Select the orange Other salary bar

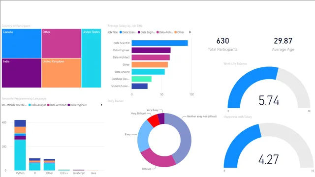coord(150,64)
